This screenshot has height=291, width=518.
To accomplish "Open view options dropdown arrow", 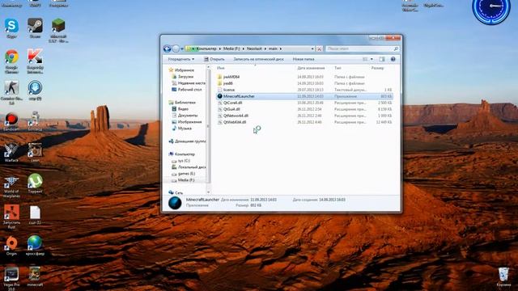I will click(372, 59).
